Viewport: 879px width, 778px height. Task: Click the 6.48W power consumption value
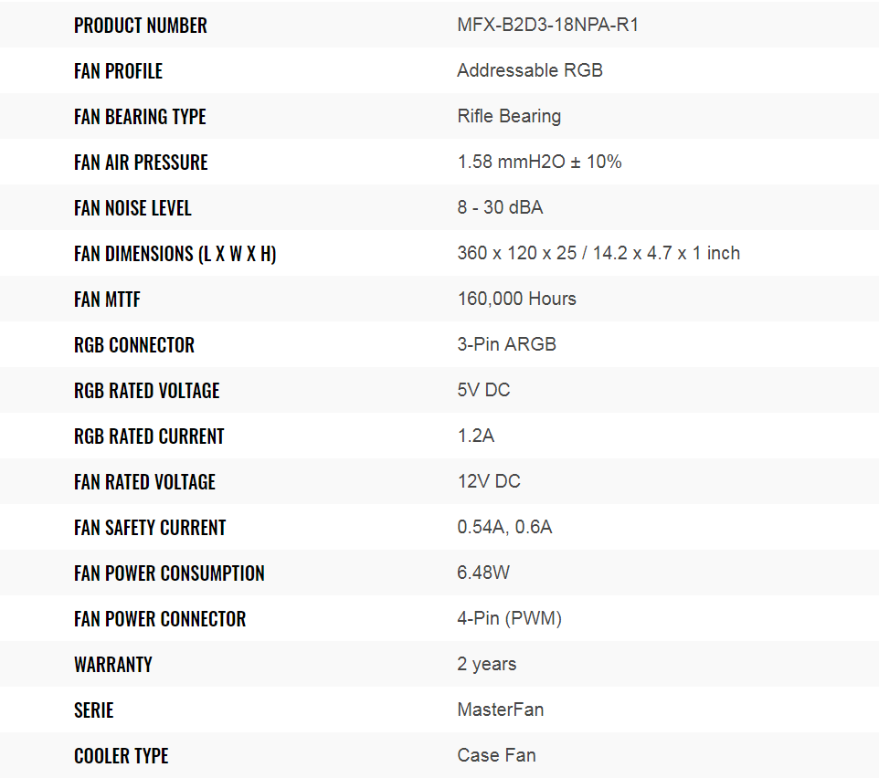click(483, 573)
